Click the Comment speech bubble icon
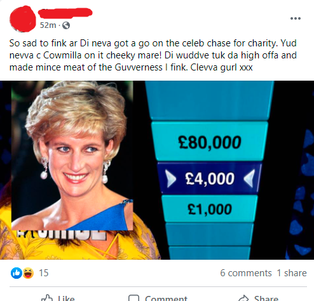The width and height of the screenshot is (314, 301). click(134, 298)
